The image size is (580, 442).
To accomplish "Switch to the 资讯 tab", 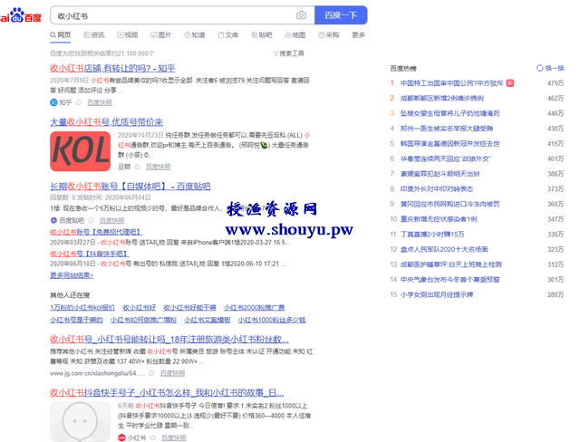I will tap(94, 35).
